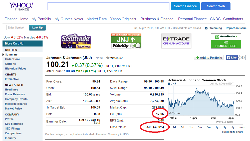This screenshot has width=250, height=141.
Task: Open Press Releases link
Action: tap(15, 94)
